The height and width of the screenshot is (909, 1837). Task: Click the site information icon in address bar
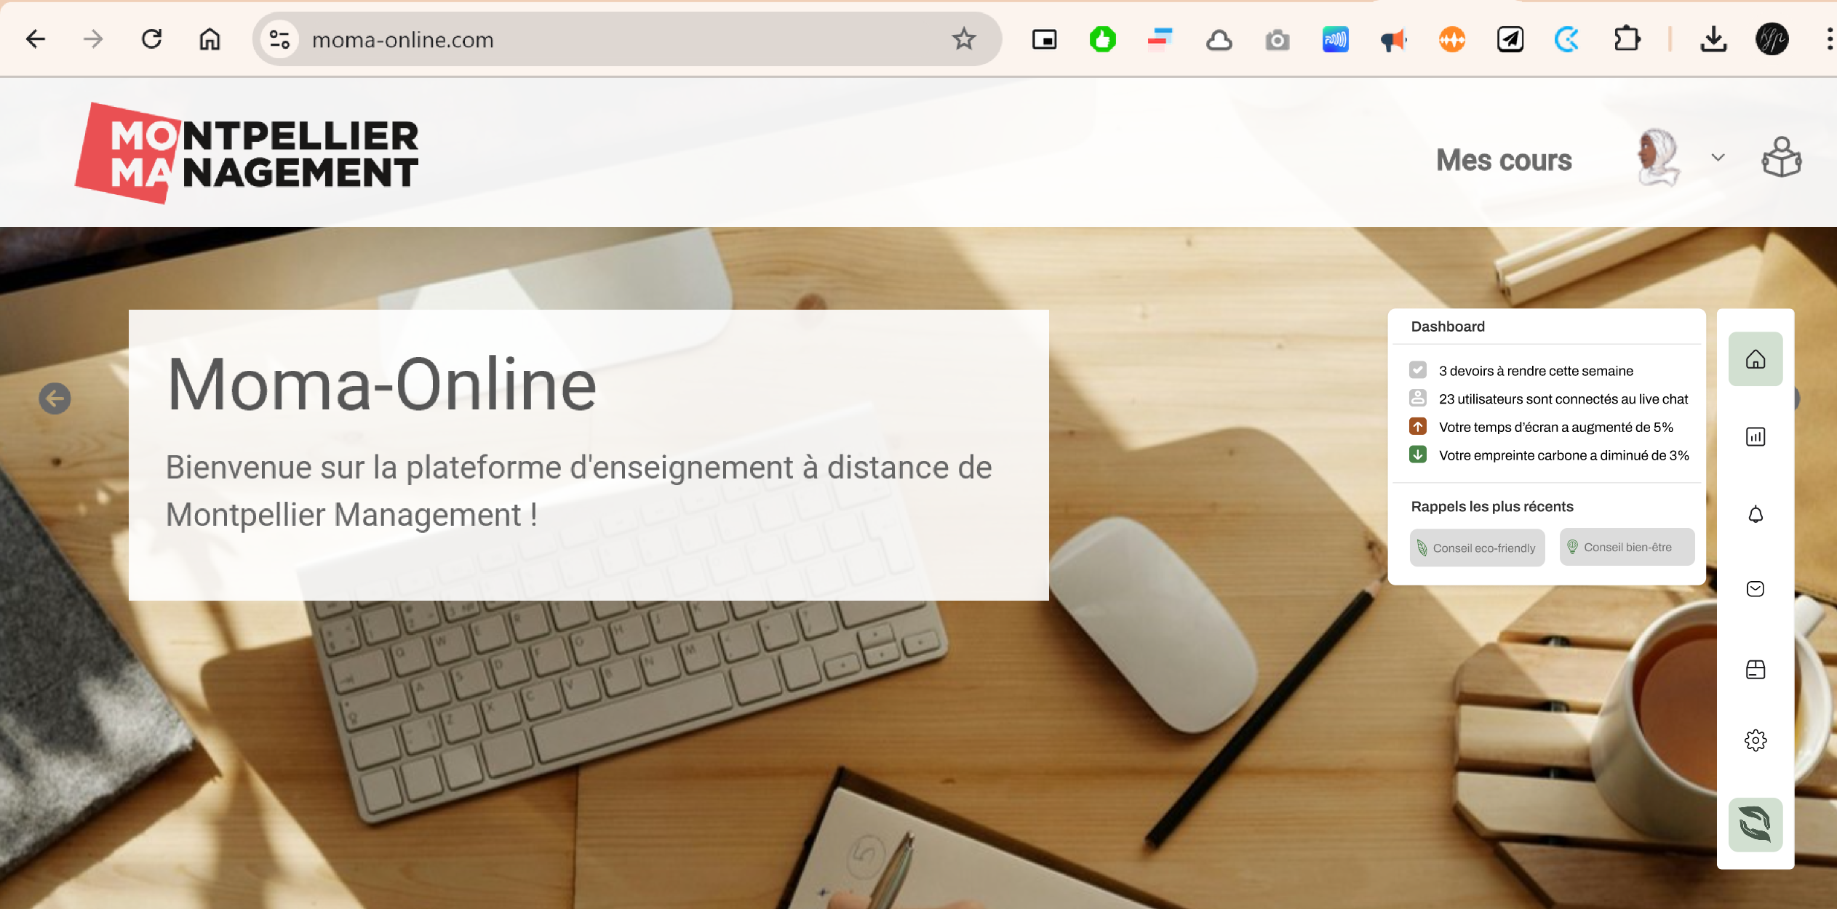[279, 39]
